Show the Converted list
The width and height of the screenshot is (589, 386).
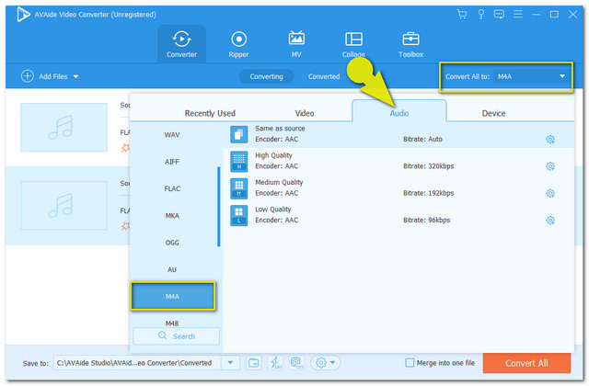coord(324,76)
